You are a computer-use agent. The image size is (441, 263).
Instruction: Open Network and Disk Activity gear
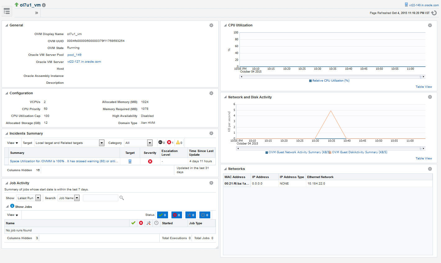pos(430,97)
